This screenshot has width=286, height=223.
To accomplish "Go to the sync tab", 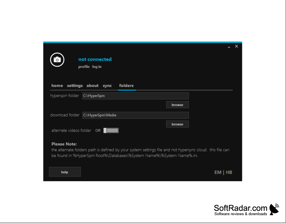I will pos(107,86).
